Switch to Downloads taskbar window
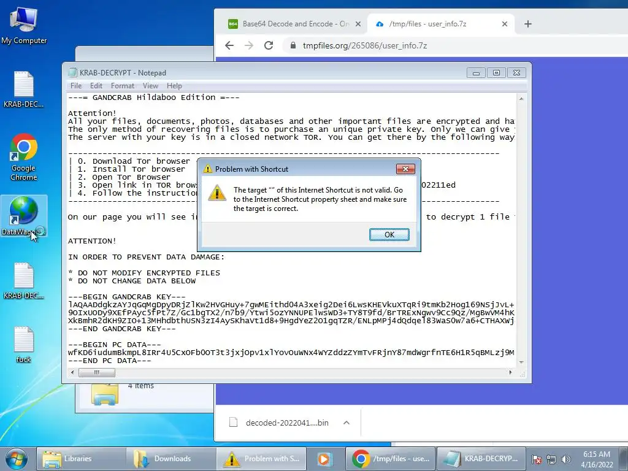 pyautogui.click(x=171, y=459)
